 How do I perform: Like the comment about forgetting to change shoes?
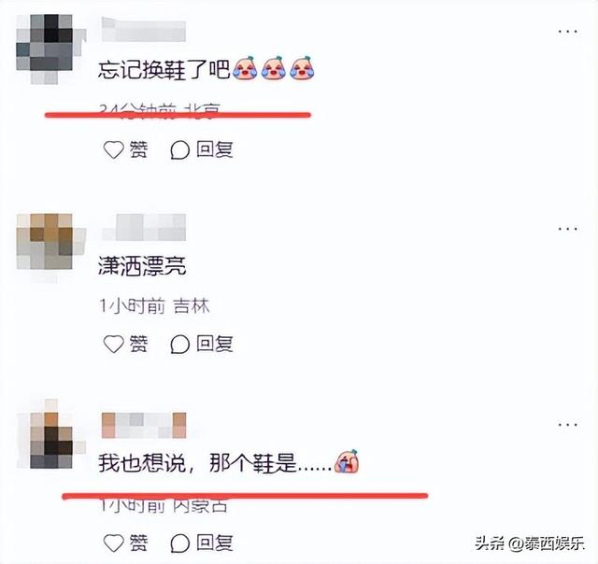tap(114, 149)
